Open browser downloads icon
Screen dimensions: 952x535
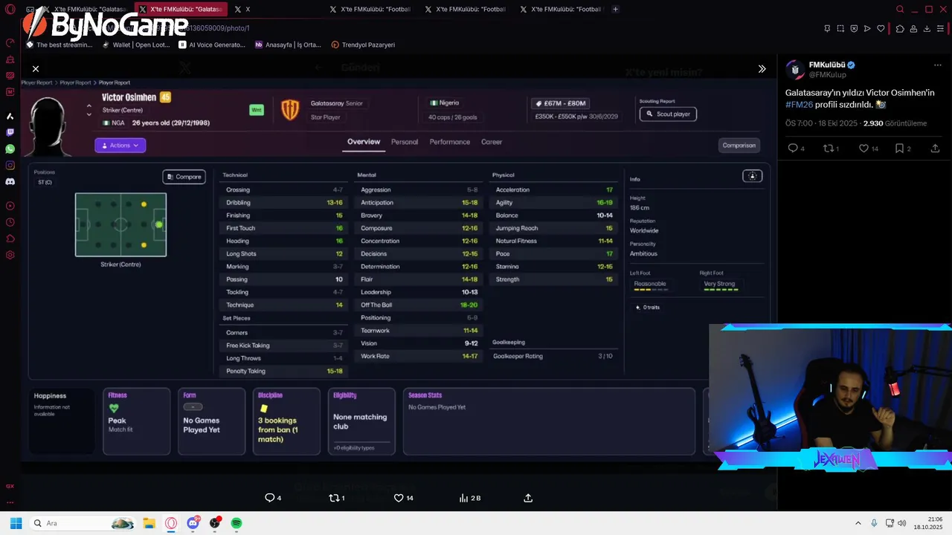pyautogui.click(x=927, y=28)
